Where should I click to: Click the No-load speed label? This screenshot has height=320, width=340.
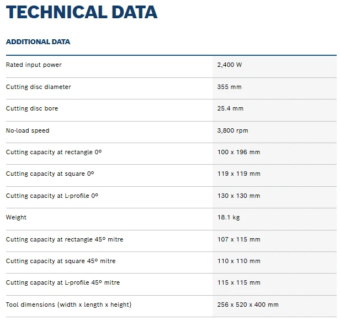click(x=28, y=130)
